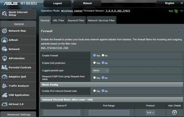Select No for IPv4 inbound firewall rules
184x117 pixels.
click(103, 91)
